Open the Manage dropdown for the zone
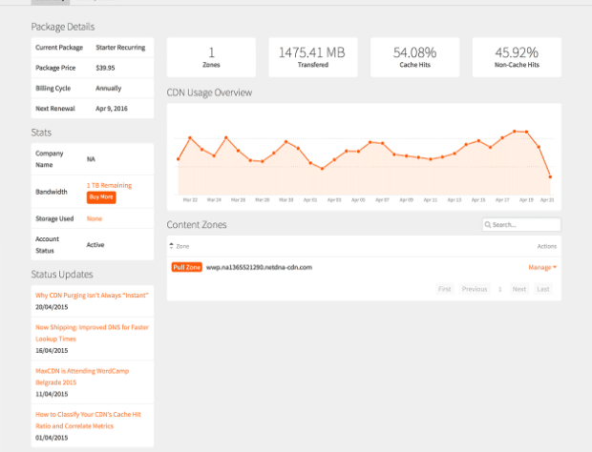 pyautogui.click(x=542, y=267)
